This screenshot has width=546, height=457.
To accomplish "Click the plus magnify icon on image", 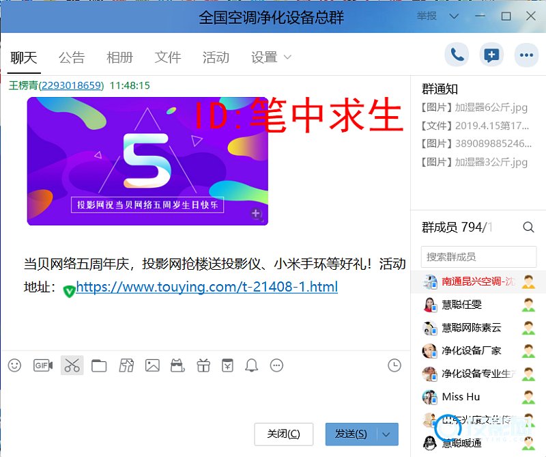I will (257, 214).
